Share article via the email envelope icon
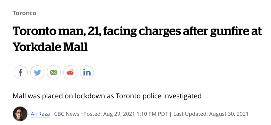271x125 pixels. click(x=54, y=72)
